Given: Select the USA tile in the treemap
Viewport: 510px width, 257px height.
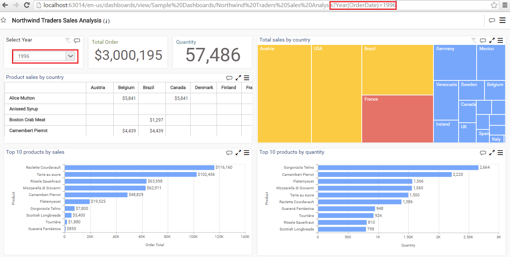Looking at the screenshot, I should (x=337, y=94).
